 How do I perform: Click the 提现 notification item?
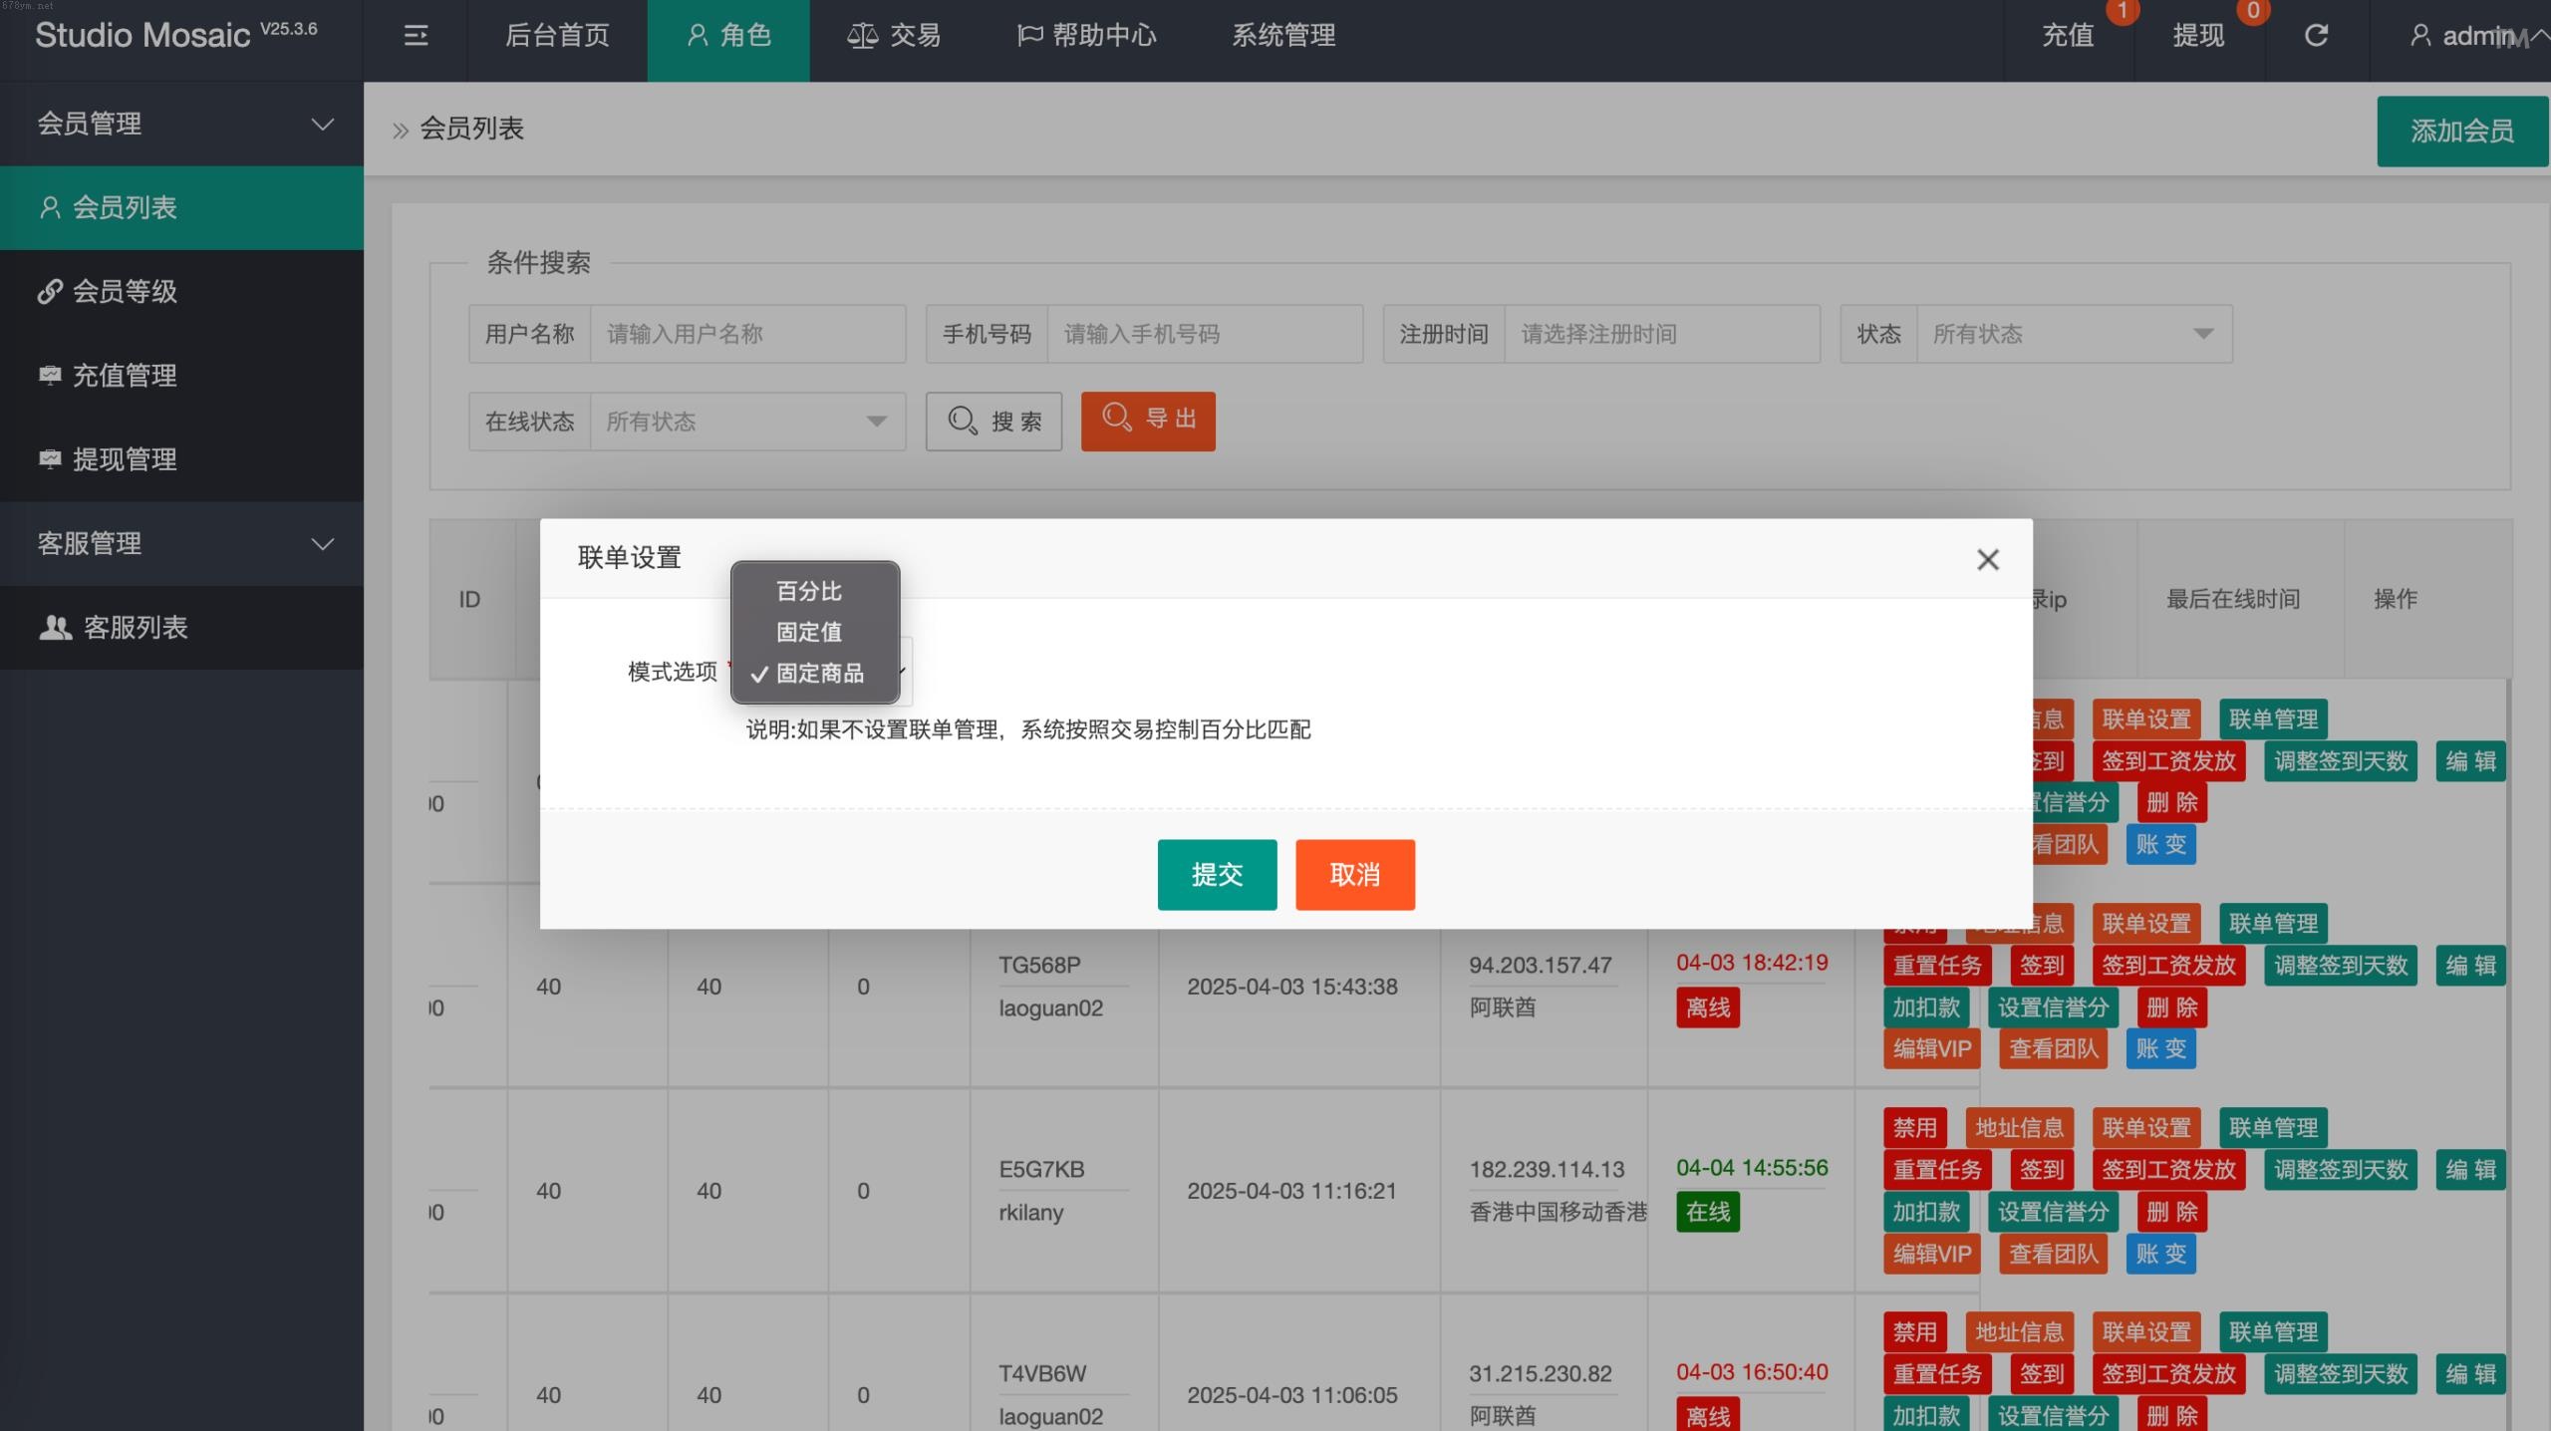(2198, 36)
